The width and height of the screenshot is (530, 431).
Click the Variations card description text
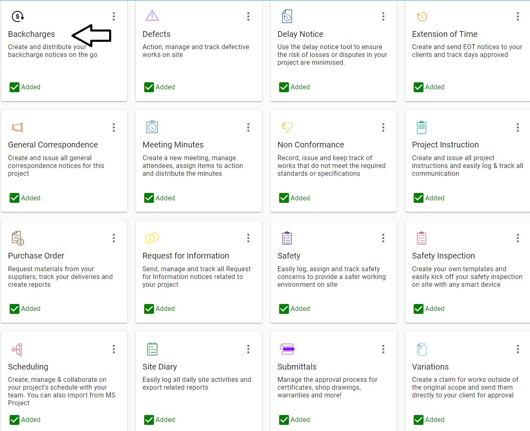[x=465, y=387]
